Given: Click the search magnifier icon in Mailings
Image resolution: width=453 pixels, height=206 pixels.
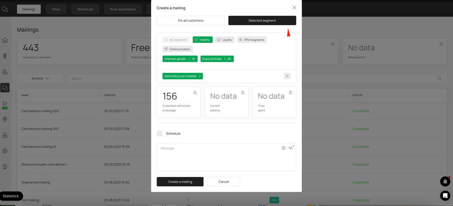Looking at the screenshot, I should (x=439, y=78).
